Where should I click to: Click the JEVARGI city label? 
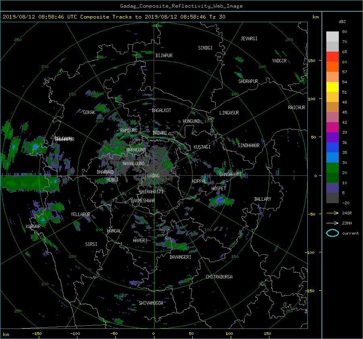pos(249,39)
